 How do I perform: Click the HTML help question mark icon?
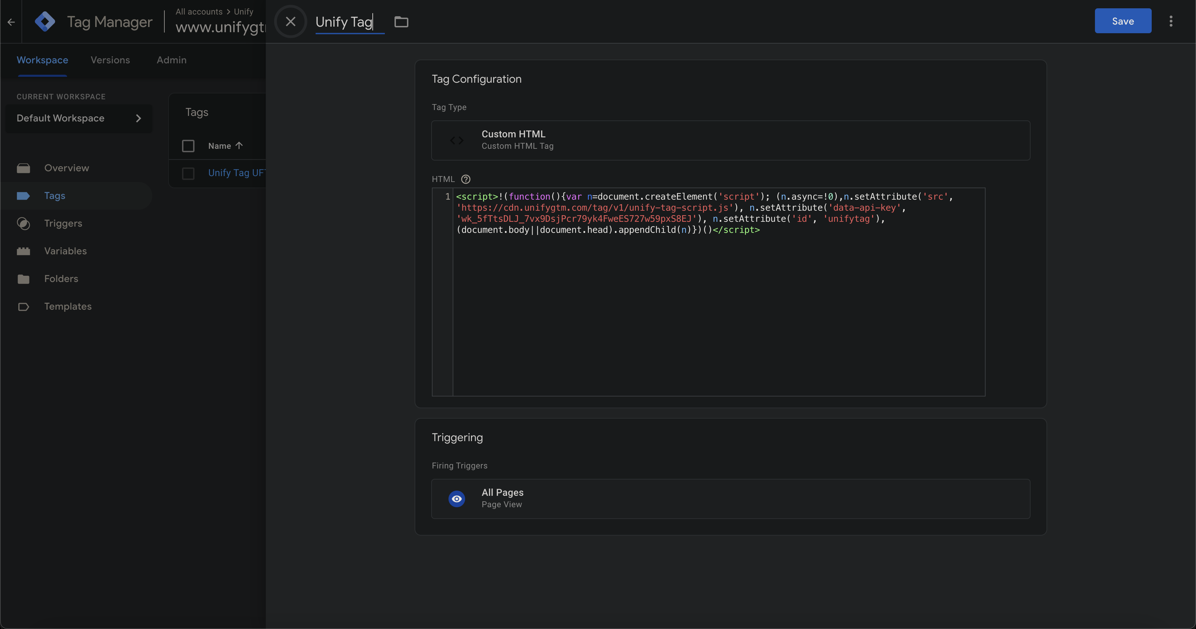(466, 179)
